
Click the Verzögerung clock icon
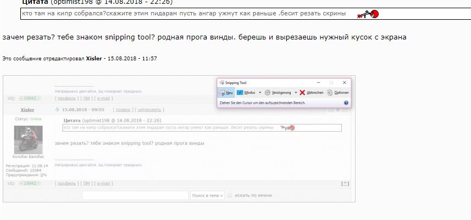267,93
